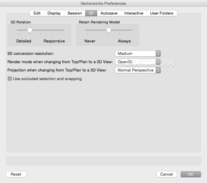Click the Never label under Retain Rendering Model
Image resolution: width=207 pixels, height=183 pixels.
tap(90, 41)
